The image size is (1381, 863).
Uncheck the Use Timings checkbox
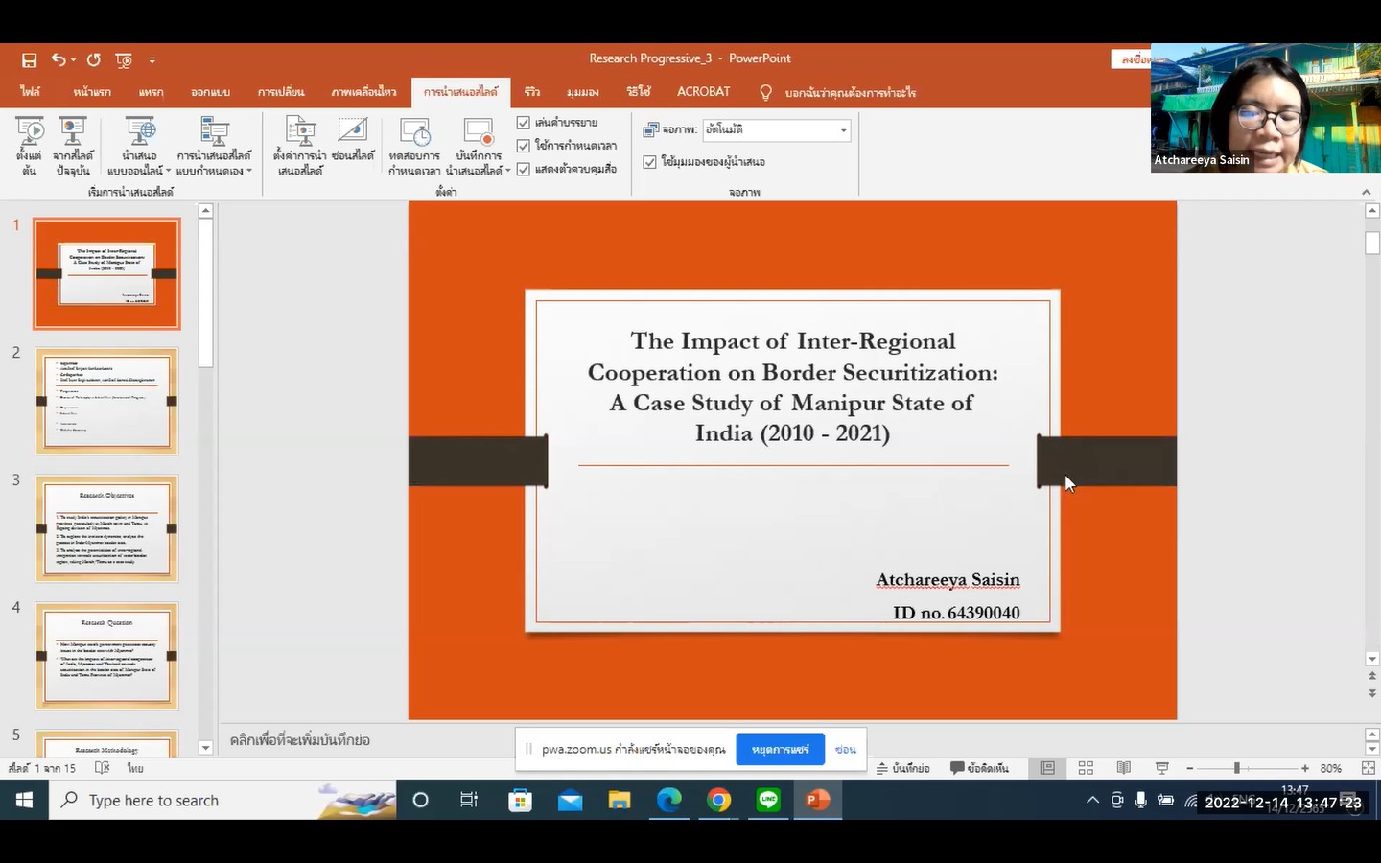[524, 146]
